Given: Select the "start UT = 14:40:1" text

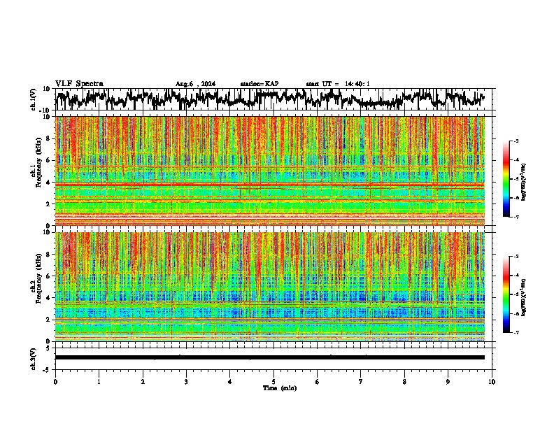Looking at the screenshot, I should 338,84.
